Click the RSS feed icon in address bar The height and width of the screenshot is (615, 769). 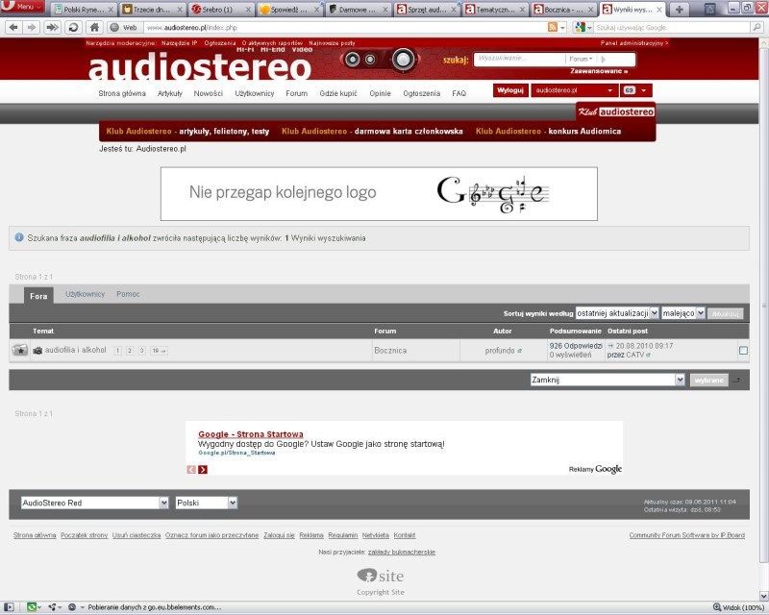pos(553,28)
